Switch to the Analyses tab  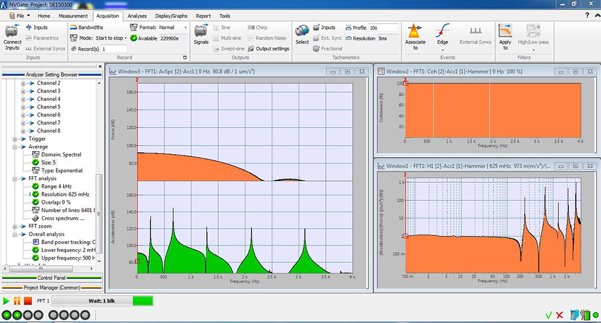pos(137,16)
